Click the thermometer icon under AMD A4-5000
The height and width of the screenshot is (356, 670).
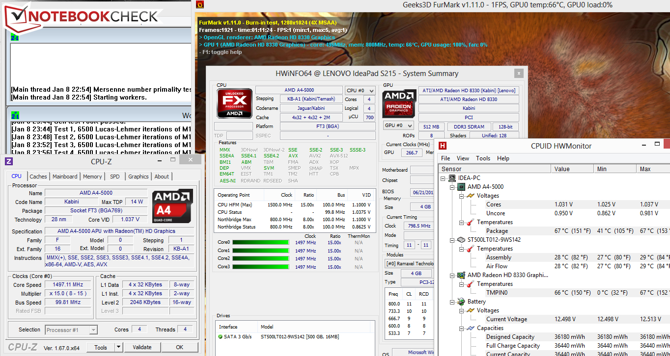pyautogui.click(x=471, y=222)
